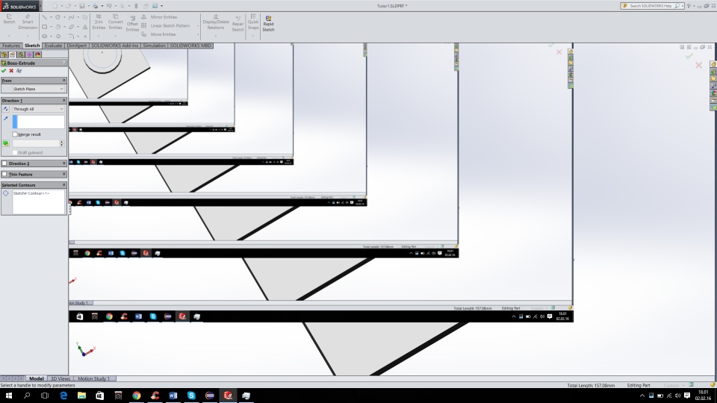The image size is (717, 403).
Task: Select Sketch4-Contour<1> in Selected Contours
Action: coord(31,193)
